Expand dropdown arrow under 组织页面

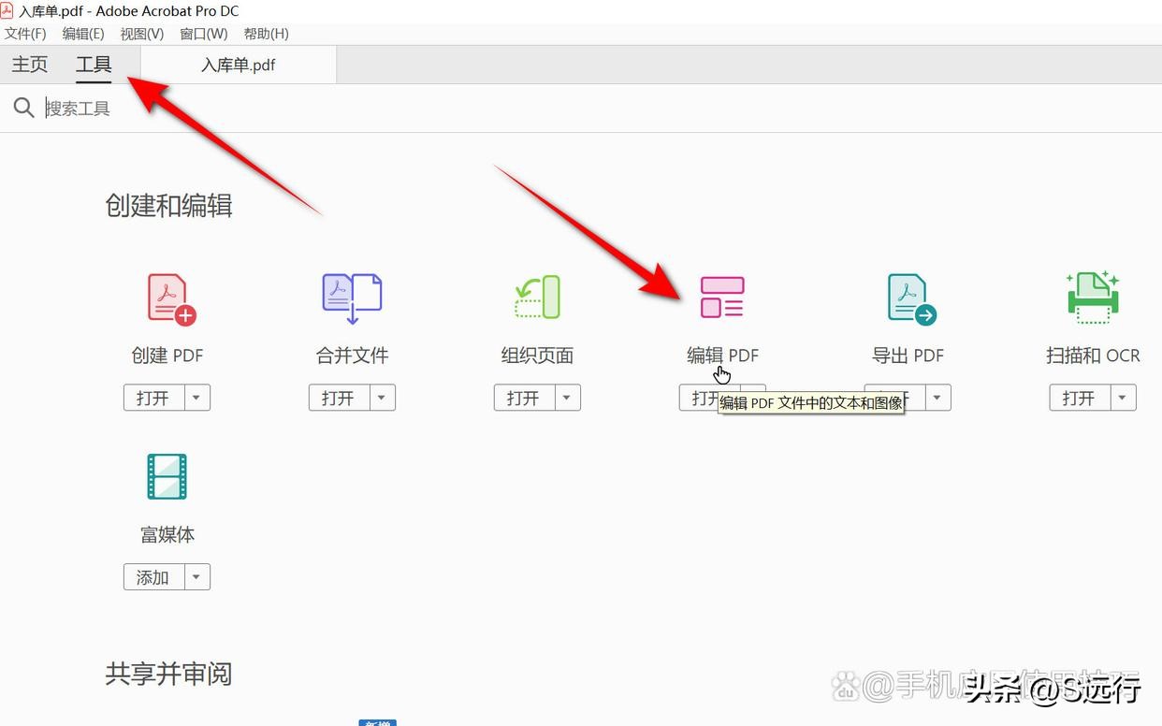[567, 398]
